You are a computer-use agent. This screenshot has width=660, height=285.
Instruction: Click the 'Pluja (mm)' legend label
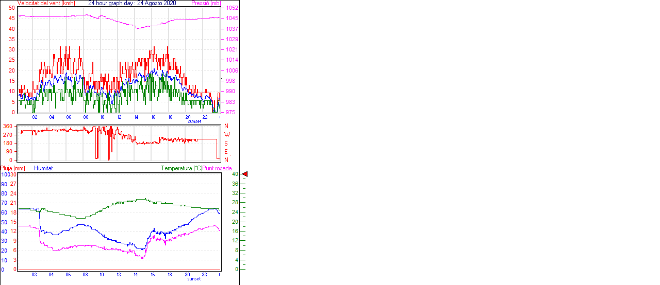pyautogui.click(x=12, y=168)
